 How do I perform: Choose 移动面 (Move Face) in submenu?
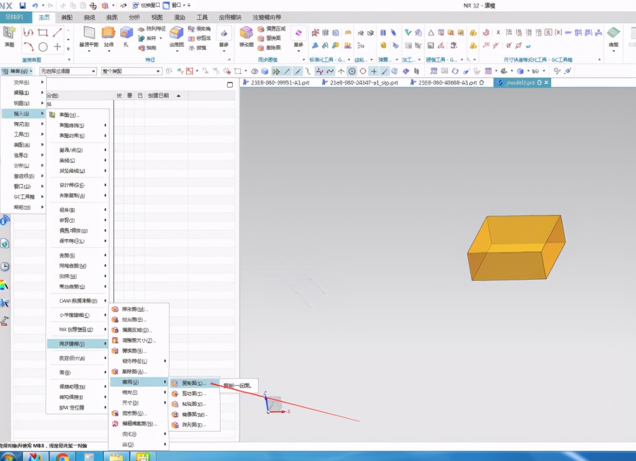click(x=139, y=310)
